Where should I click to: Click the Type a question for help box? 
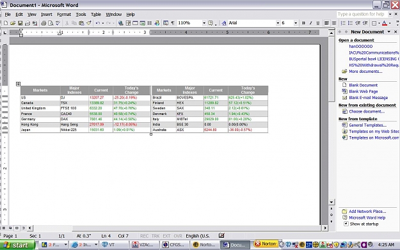point(362,14)
